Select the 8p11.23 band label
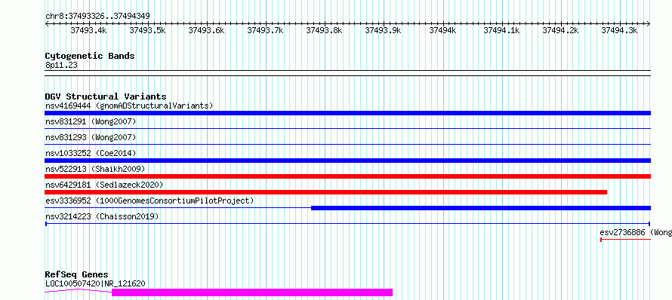Image resolution: width=672 pixels, height=300 pixels. (61, 65)
